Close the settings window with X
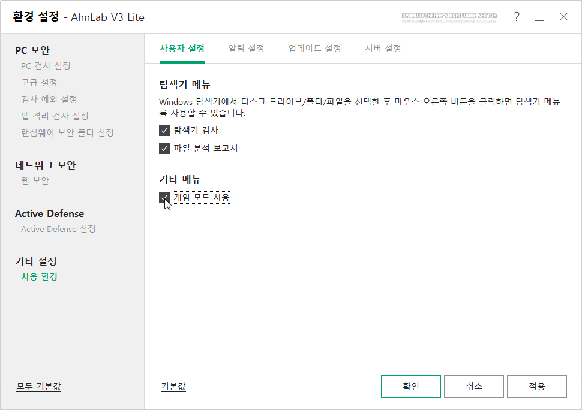582x410 pixels. (563, 17)
